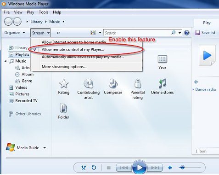Open the Media Guide dropdown arrow
The height and width of the screenshot is (175, 219).
pos(45,148)
